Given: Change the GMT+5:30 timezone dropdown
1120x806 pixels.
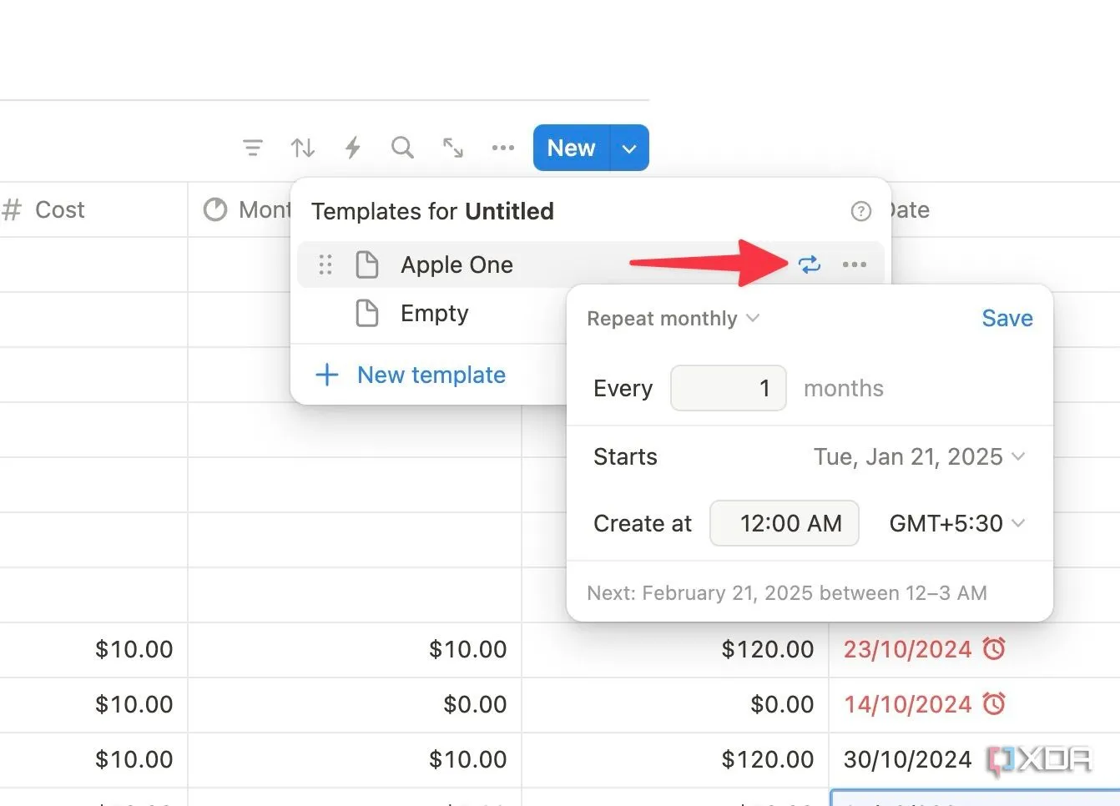Looking at the screenshot, I should click(956, 523).
